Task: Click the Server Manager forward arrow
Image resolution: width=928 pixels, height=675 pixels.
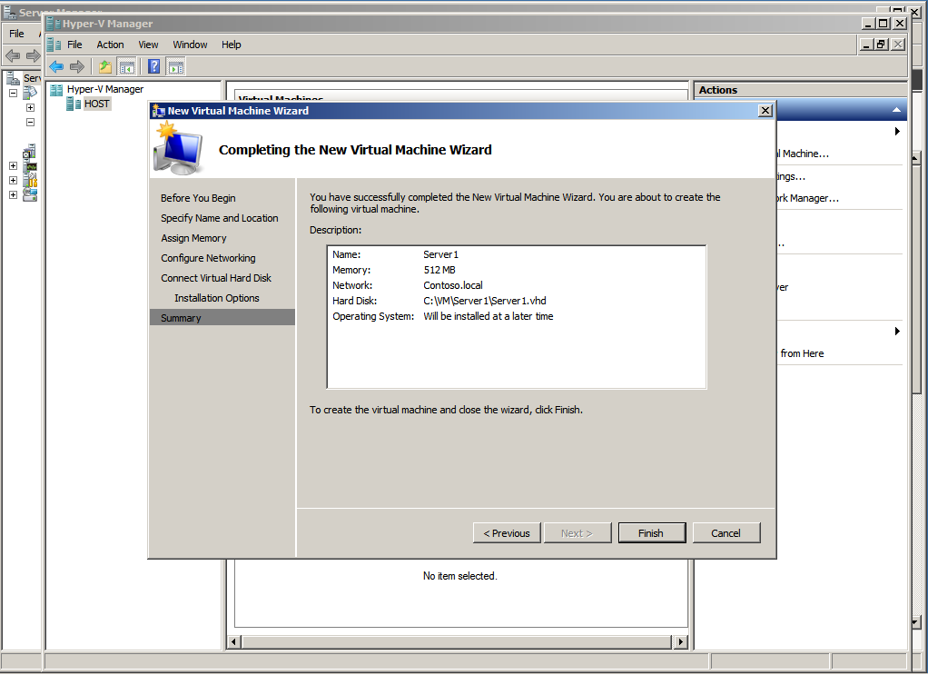Action: (33, 56)
